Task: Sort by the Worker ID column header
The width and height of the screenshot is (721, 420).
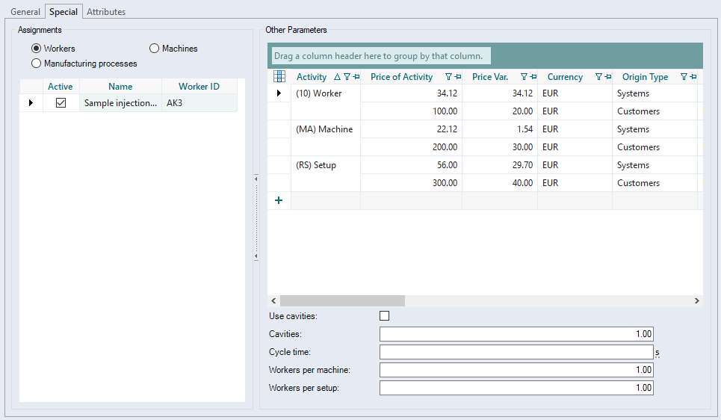Action: click(198, 87)
